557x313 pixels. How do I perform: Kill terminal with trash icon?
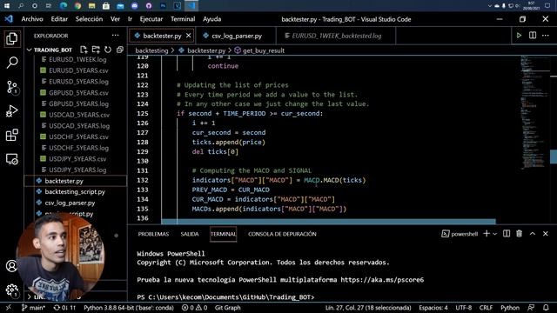[x=519, y=234]
